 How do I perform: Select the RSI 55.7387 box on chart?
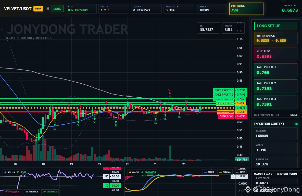click(x=209, y=28)
